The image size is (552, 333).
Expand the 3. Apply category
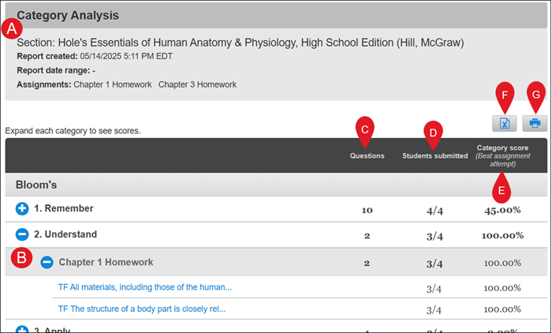[22, 330]
